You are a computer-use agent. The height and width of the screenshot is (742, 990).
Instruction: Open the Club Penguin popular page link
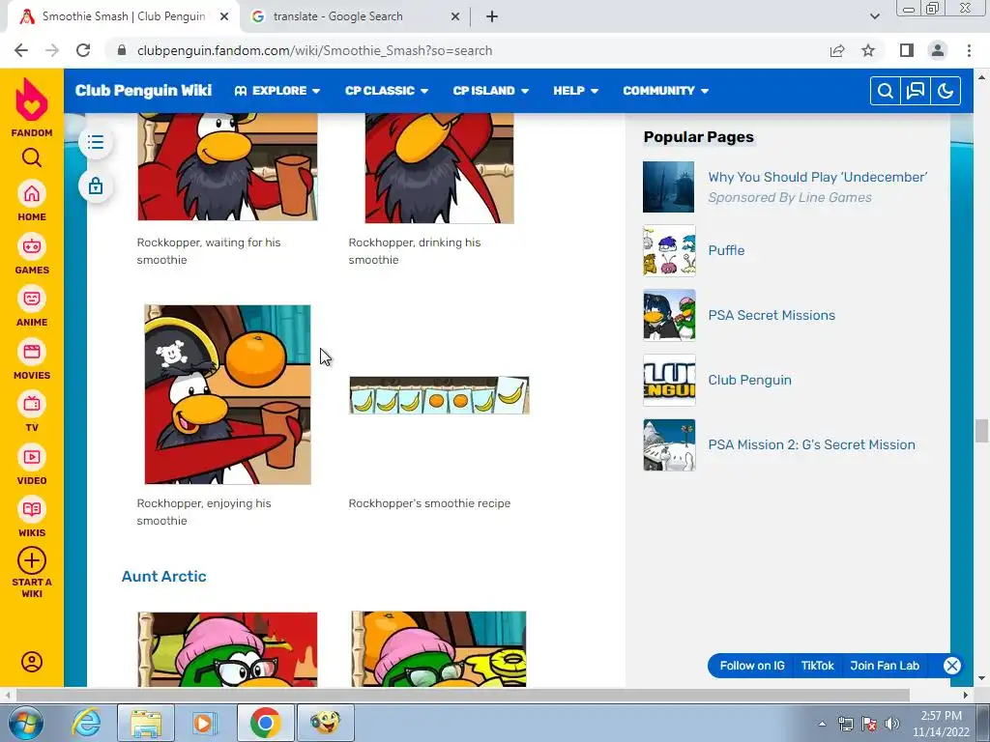coord(749,380)
